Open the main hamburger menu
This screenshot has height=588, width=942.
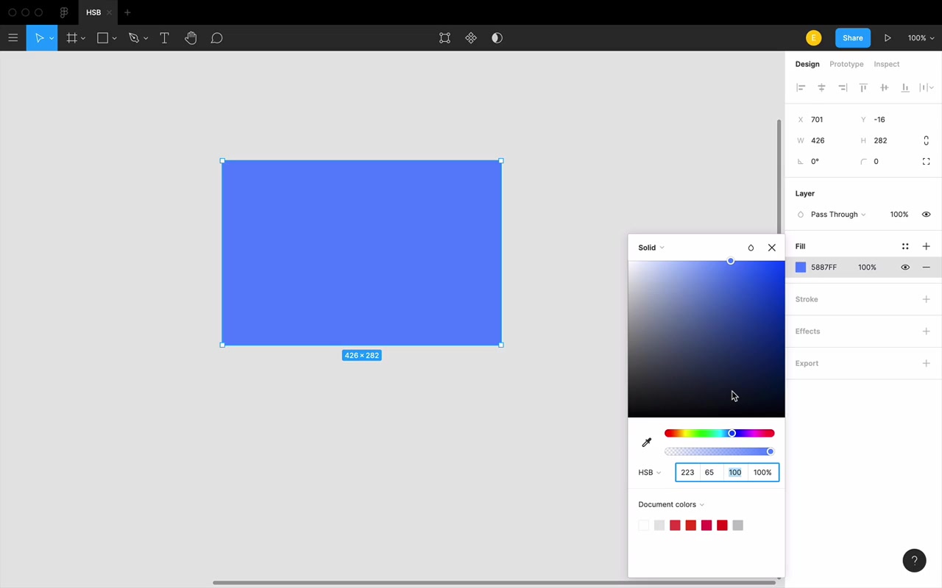click(x=13, y=38)
